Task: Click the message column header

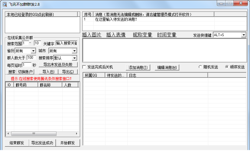Action: coord(154,14)
